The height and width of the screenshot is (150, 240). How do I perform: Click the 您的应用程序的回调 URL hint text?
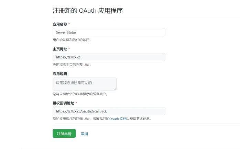tap(73, 119)
